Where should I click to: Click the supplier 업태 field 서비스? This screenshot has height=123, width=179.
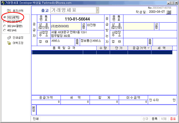[x=63, y=42]
